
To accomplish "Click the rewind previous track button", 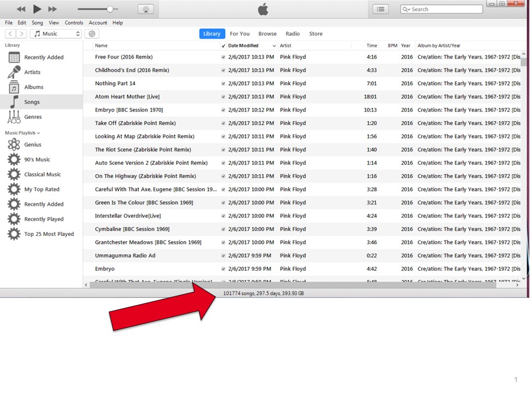I will click(21, 9).
